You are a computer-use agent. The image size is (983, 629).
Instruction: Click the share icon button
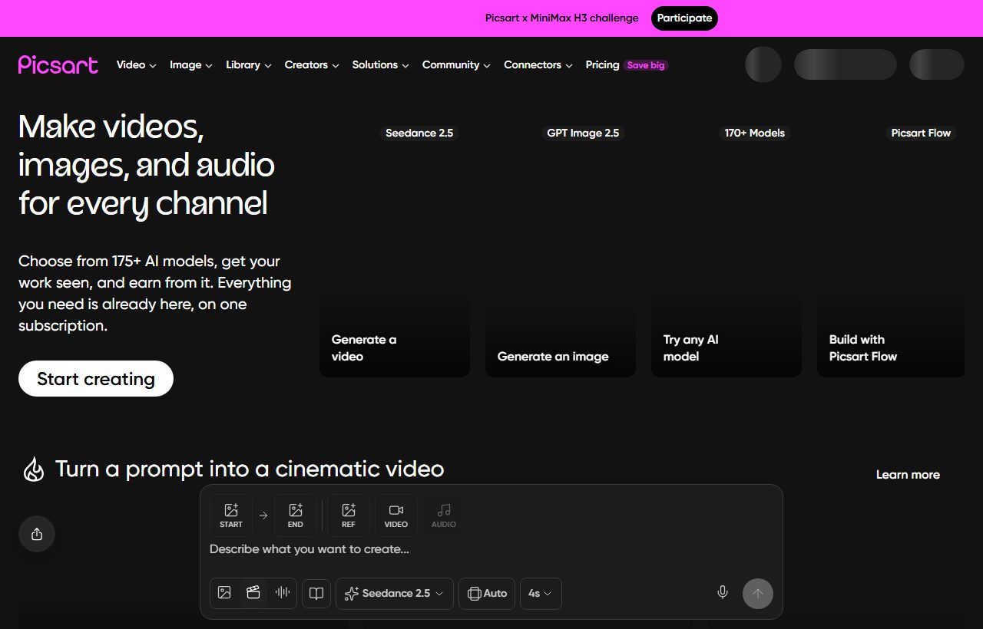pos(37,534)
